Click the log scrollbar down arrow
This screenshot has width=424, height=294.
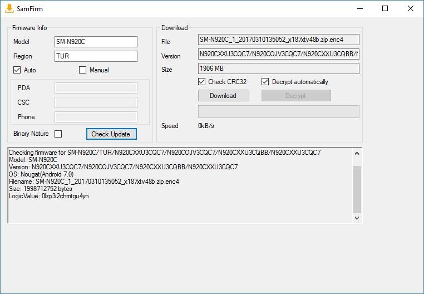click(357, 218)
